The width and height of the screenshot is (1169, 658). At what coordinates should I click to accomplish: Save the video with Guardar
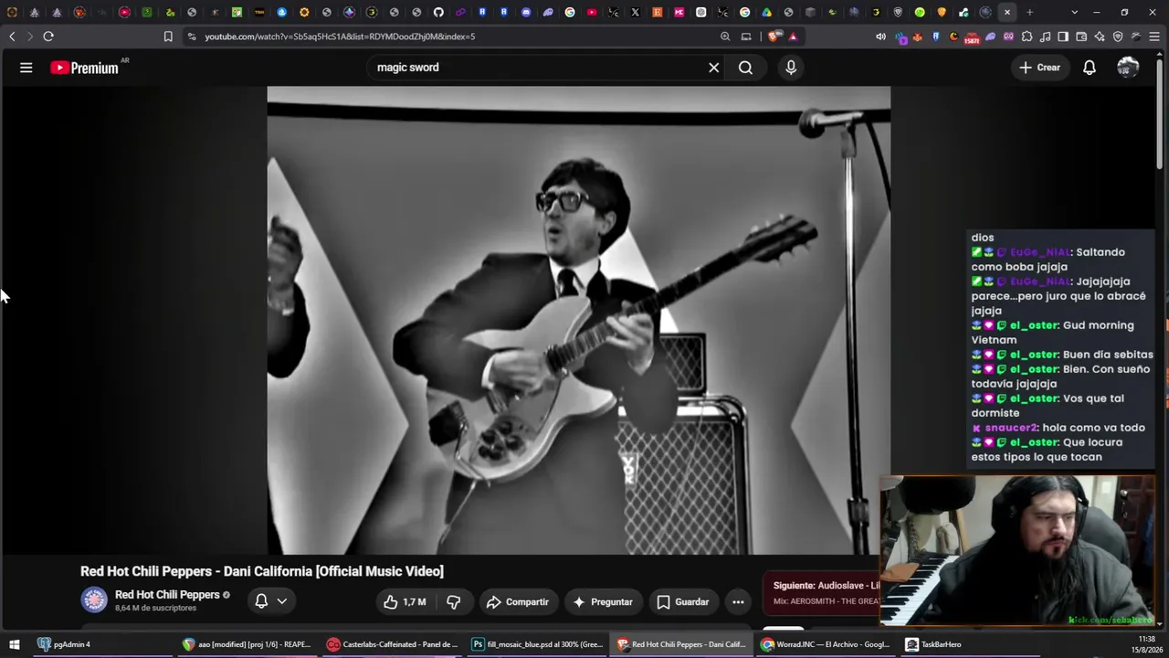(x=683, y=601)
